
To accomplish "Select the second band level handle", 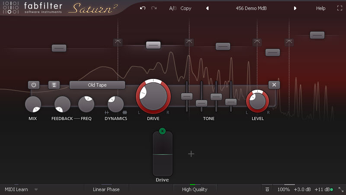I will pos(154,45).
